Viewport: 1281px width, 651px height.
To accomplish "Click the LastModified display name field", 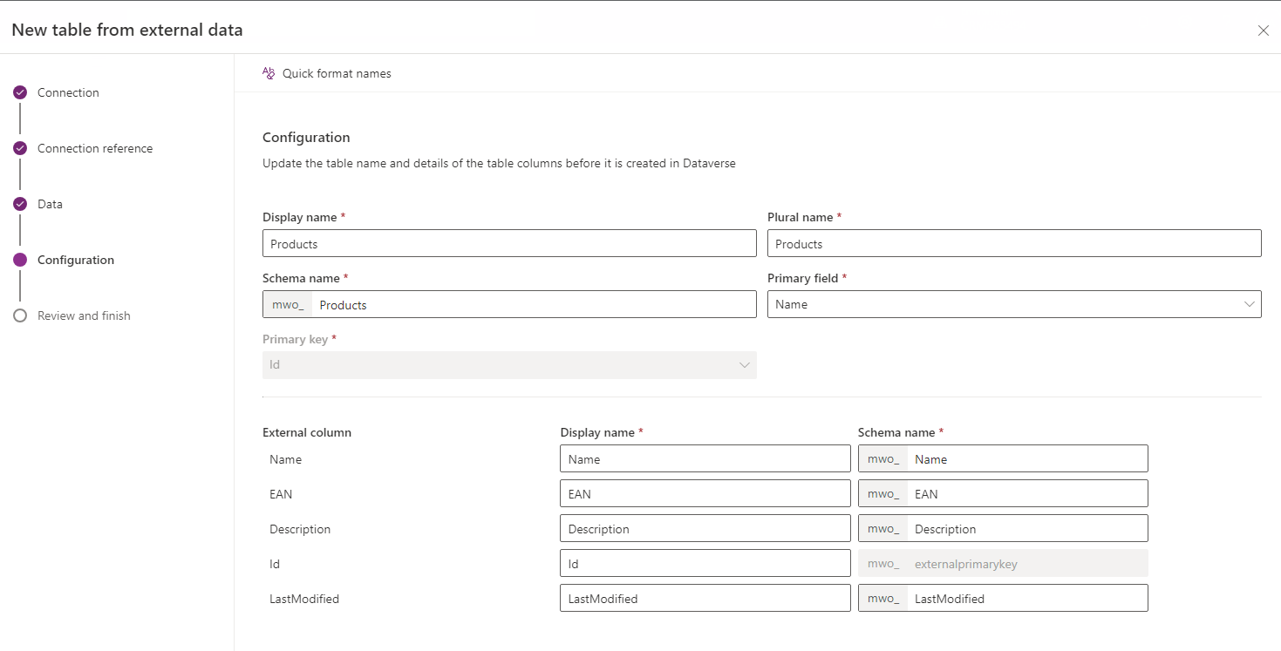I will coord(705,599).
